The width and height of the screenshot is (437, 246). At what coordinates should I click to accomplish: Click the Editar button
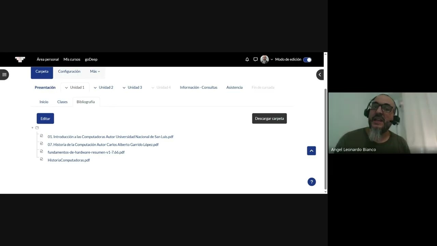[x=45, y=119]
